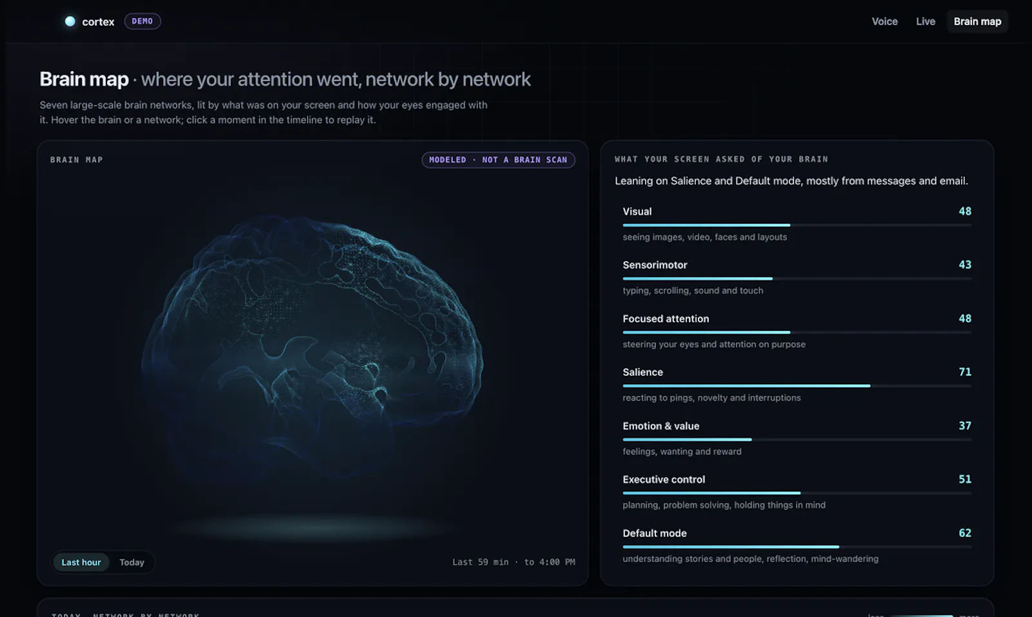Click the Salience progress bar
This screenshot has width=1032, height=617.
point(797,386)
